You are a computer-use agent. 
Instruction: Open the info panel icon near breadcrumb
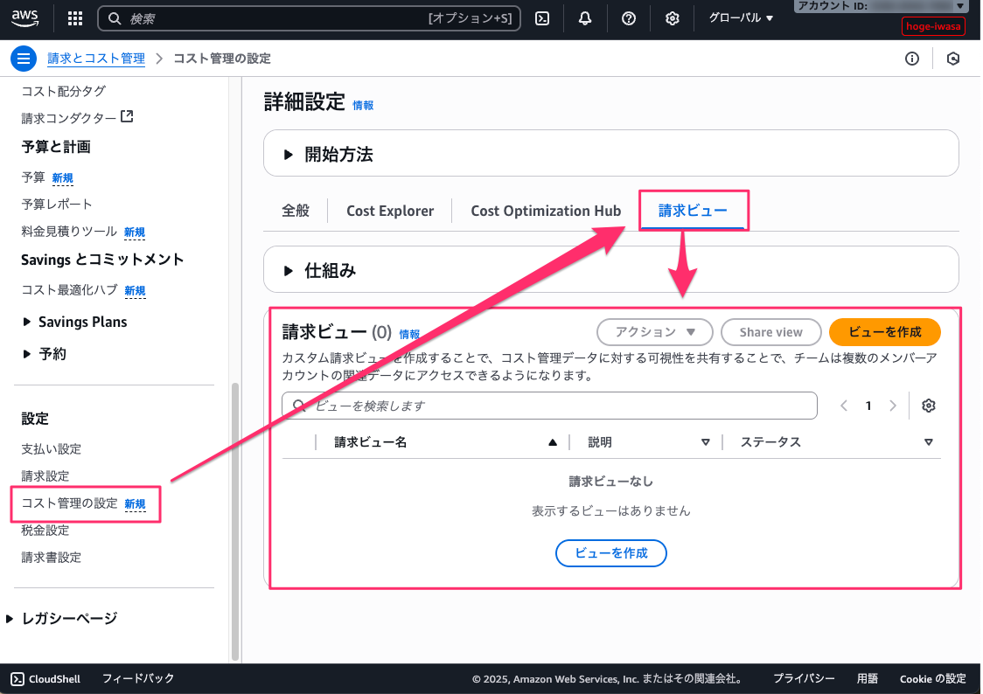click(912, 59)
